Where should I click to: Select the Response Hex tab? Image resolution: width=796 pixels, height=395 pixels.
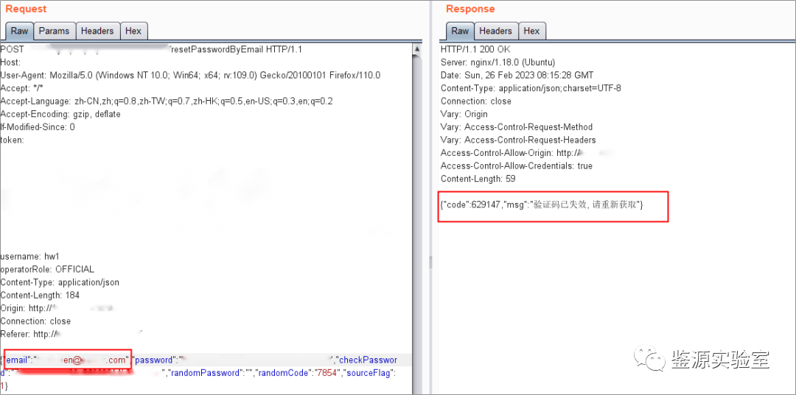[x=531, y=31]
